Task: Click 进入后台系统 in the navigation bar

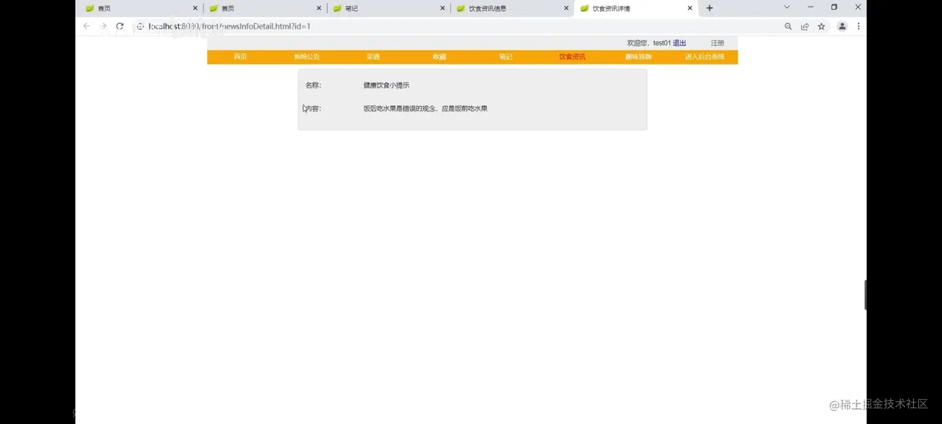Action: tap(705, 57)
